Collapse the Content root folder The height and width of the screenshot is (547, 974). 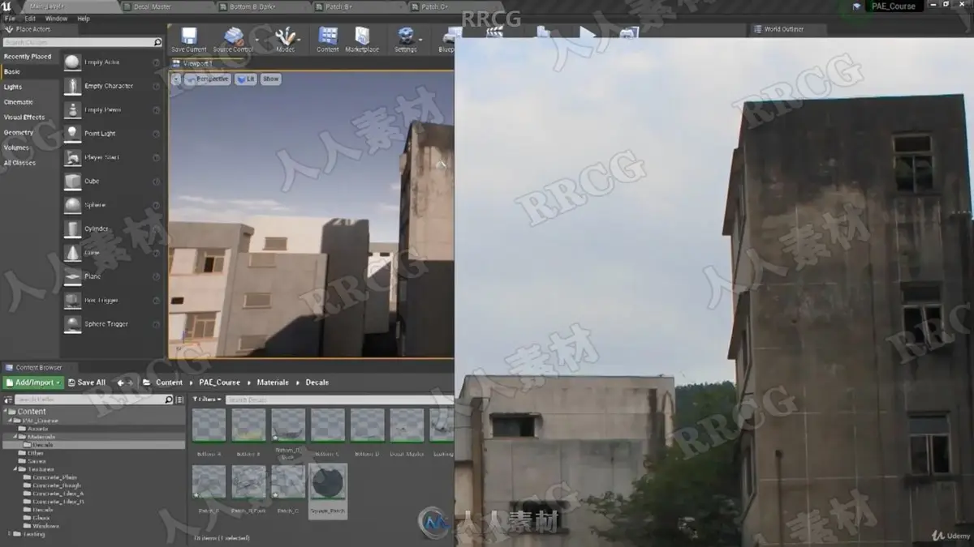(6, 412)
